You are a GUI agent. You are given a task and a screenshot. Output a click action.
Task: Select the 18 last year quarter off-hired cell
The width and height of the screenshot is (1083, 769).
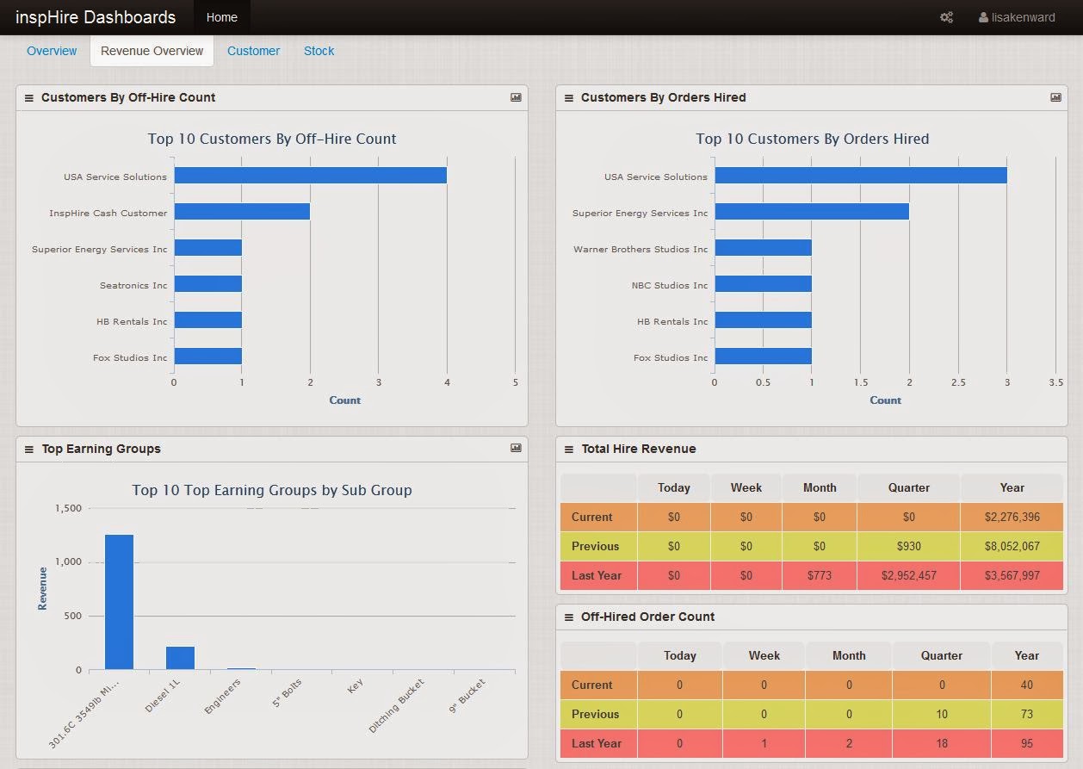pyautogui.click(x=942, y=743)
